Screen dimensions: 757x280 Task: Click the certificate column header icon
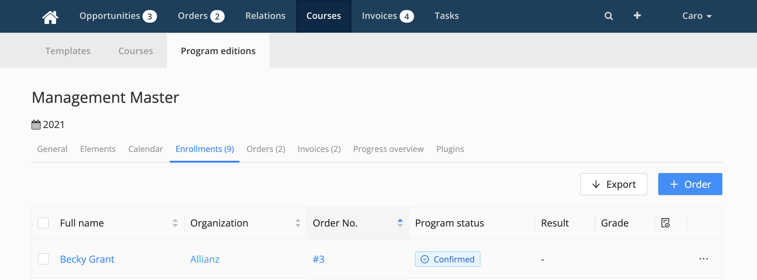click(665, 223)
